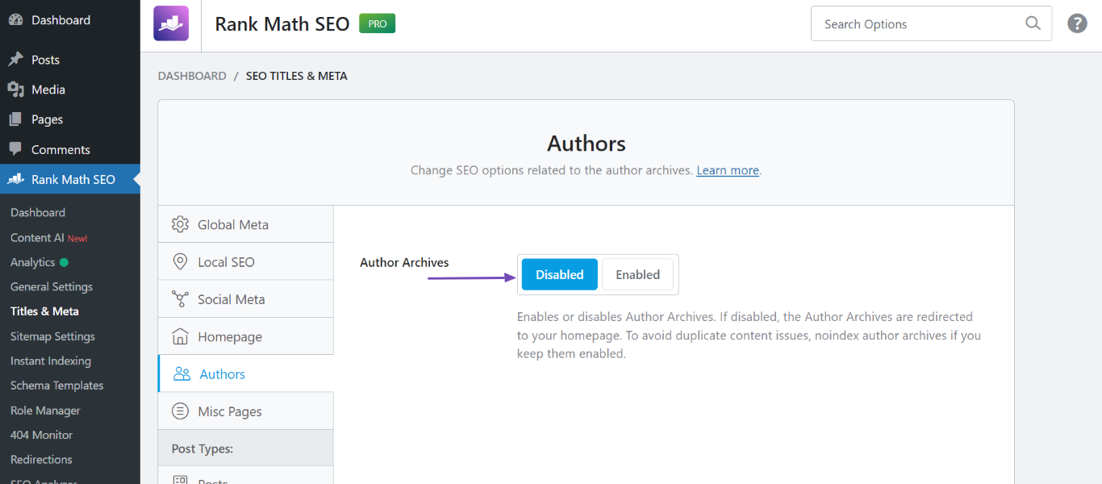Open the Global Meta tab
Screen dimensions: 1102x484
245,224
